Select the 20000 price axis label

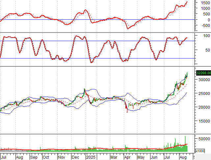click(x=204, y=107)
